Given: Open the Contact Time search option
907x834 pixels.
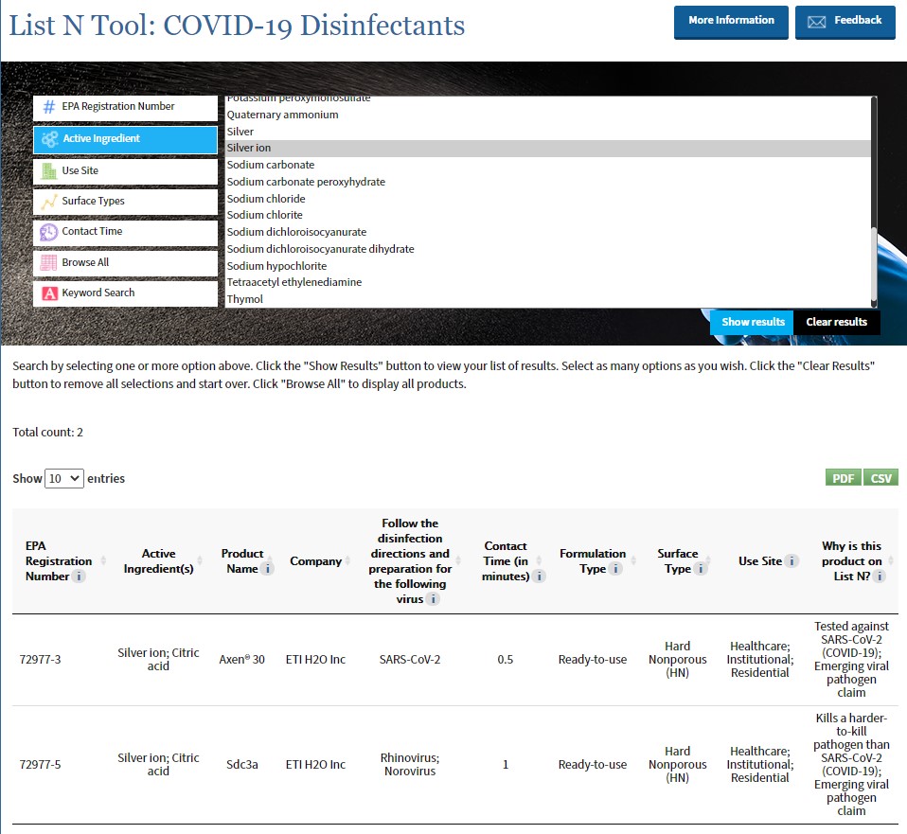Looking at the screenshot, I should coord(125,232).
